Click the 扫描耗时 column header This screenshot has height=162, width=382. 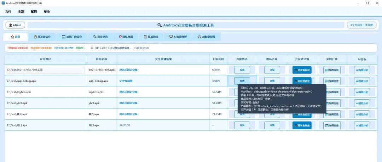[x=218, y=59]
